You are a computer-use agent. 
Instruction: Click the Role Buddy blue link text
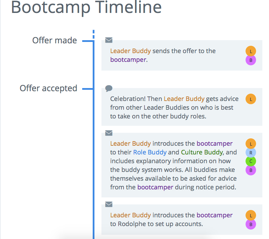coord(150,152)
